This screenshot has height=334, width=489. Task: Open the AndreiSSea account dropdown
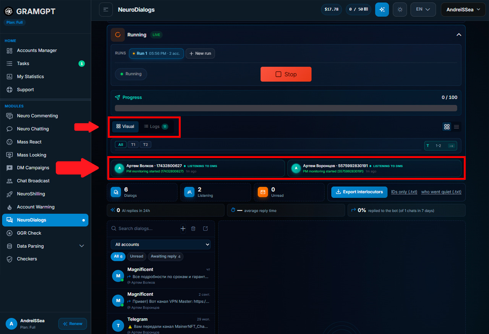click(463, 10)
